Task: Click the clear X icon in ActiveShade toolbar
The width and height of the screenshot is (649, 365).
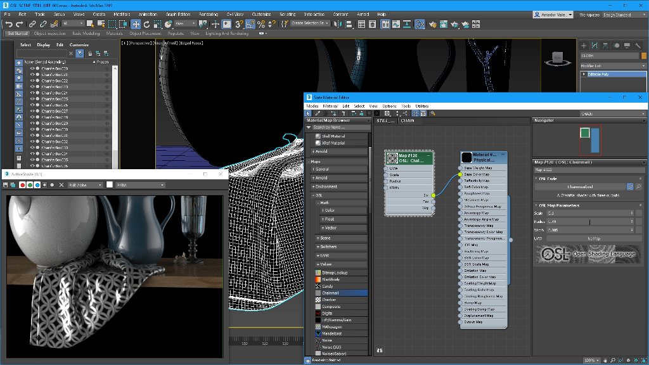Action: (61, 185)
